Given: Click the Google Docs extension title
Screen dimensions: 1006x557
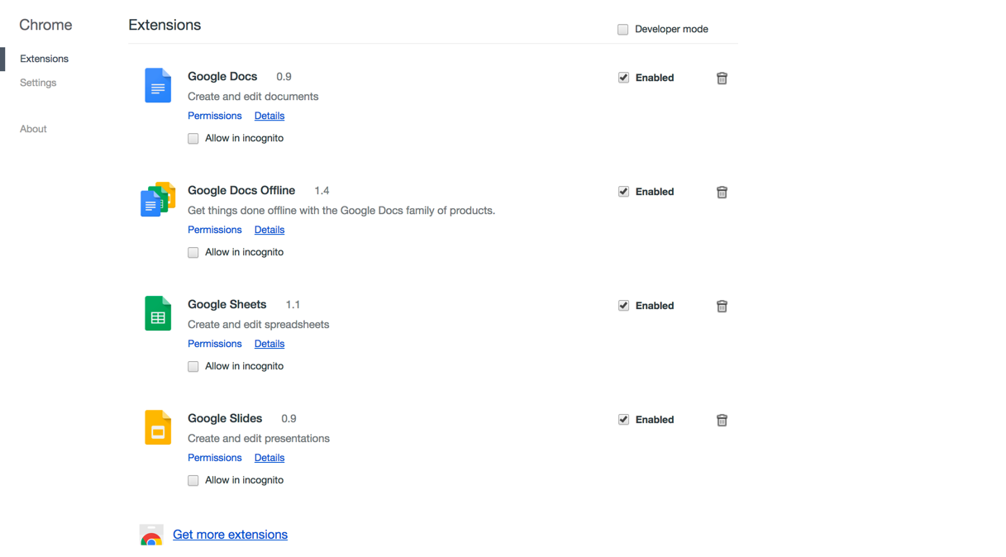Looking at the screenshot, I should point(222,76).
